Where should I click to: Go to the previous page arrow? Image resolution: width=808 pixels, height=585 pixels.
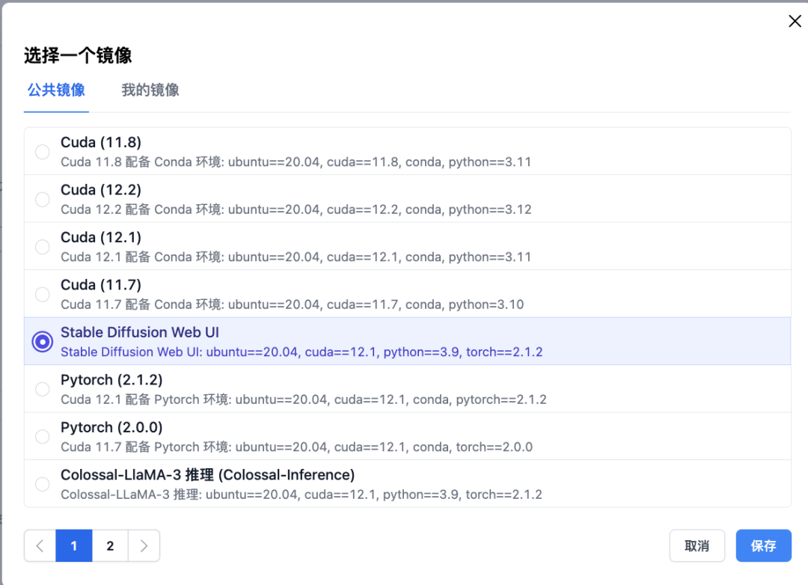point(40,546)
